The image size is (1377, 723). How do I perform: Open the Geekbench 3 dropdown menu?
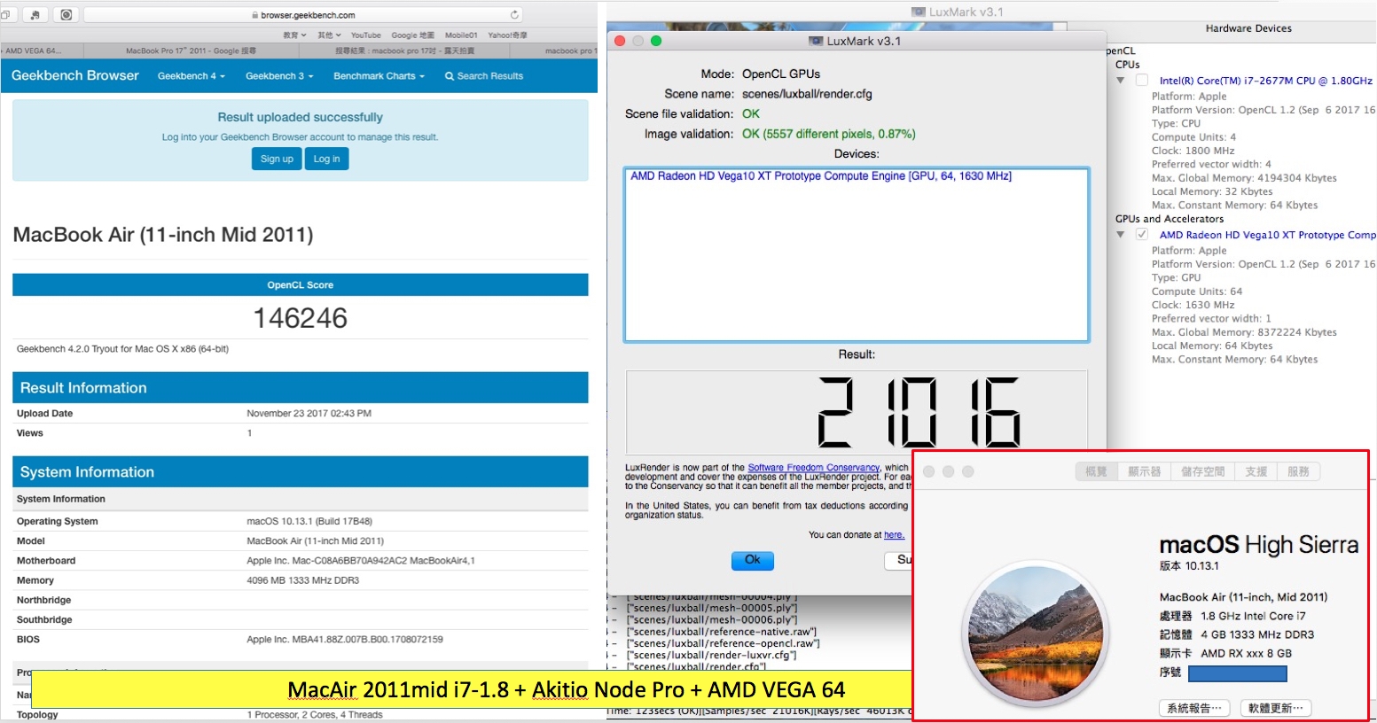point(279,76)
